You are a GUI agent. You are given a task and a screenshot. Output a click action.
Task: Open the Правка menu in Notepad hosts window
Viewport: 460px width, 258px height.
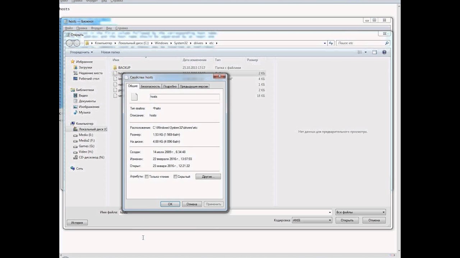click(82, 28)
